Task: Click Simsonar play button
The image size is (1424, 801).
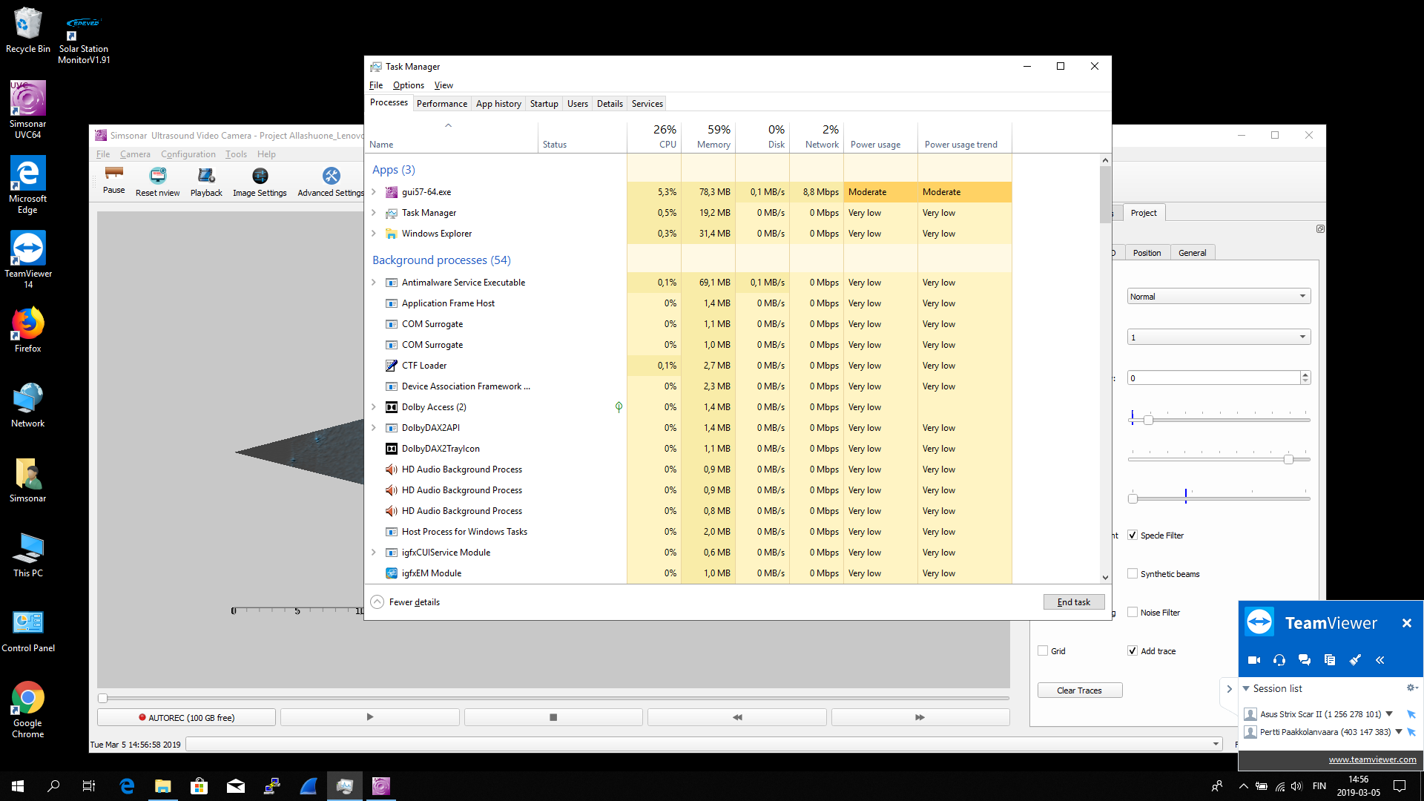Action: [369, 717]
